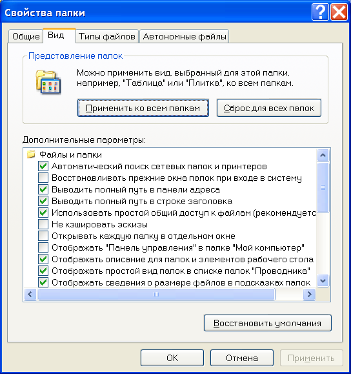Uncheck Отображать простой вид папок в списке
This screenshot has height=374, width=351.
point(43,271)
